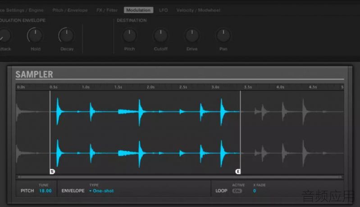The image size is (360, 207).
Task: Click the X Fade value 0
Action: click(255, 191)
